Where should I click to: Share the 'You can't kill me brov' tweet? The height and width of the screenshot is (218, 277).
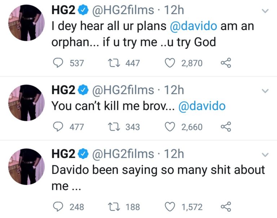[x=226, y=127]
